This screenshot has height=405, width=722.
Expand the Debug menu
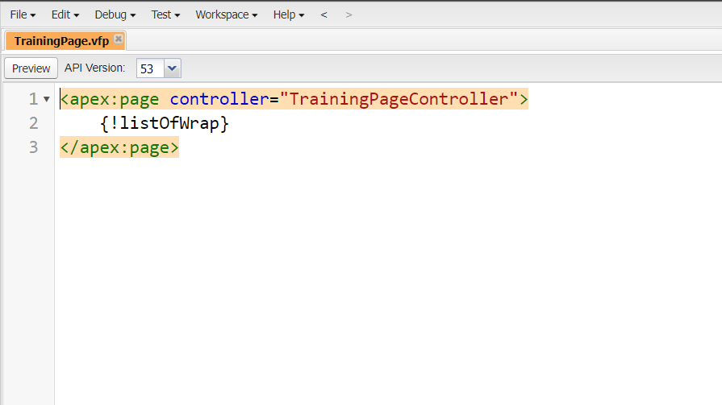point(115,14)
